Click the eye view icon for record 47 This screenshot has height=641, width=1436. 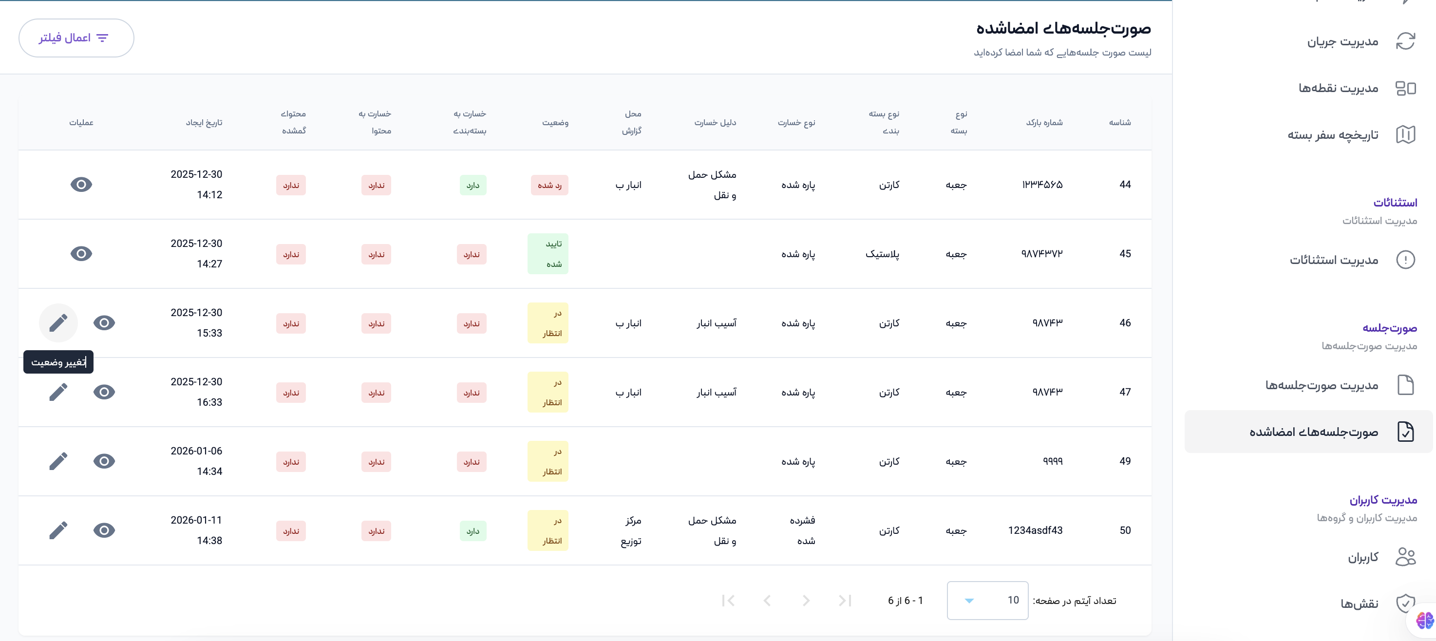tap(104, 392)
